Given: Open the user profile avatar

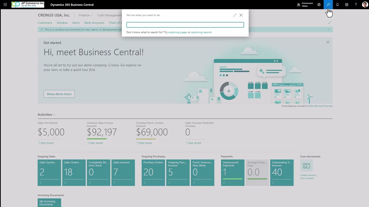Looking at the screenshot, I should [x=365, y=5].
